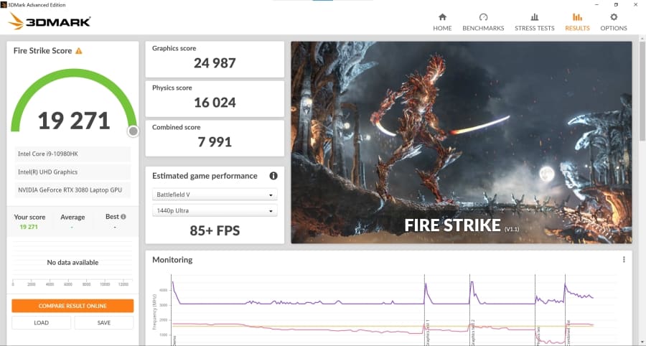This screenshot has height=346, width=646.
Task: Click the RESULTS tab label
Action: click(577, 29)
